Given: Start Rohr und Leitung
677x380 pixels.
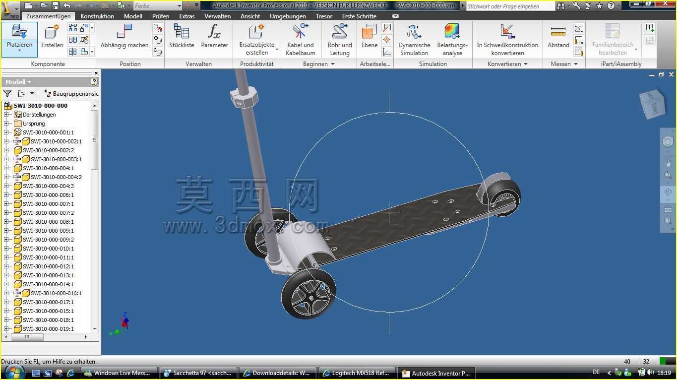Looking at the screenshot, I should click(340, 39).
